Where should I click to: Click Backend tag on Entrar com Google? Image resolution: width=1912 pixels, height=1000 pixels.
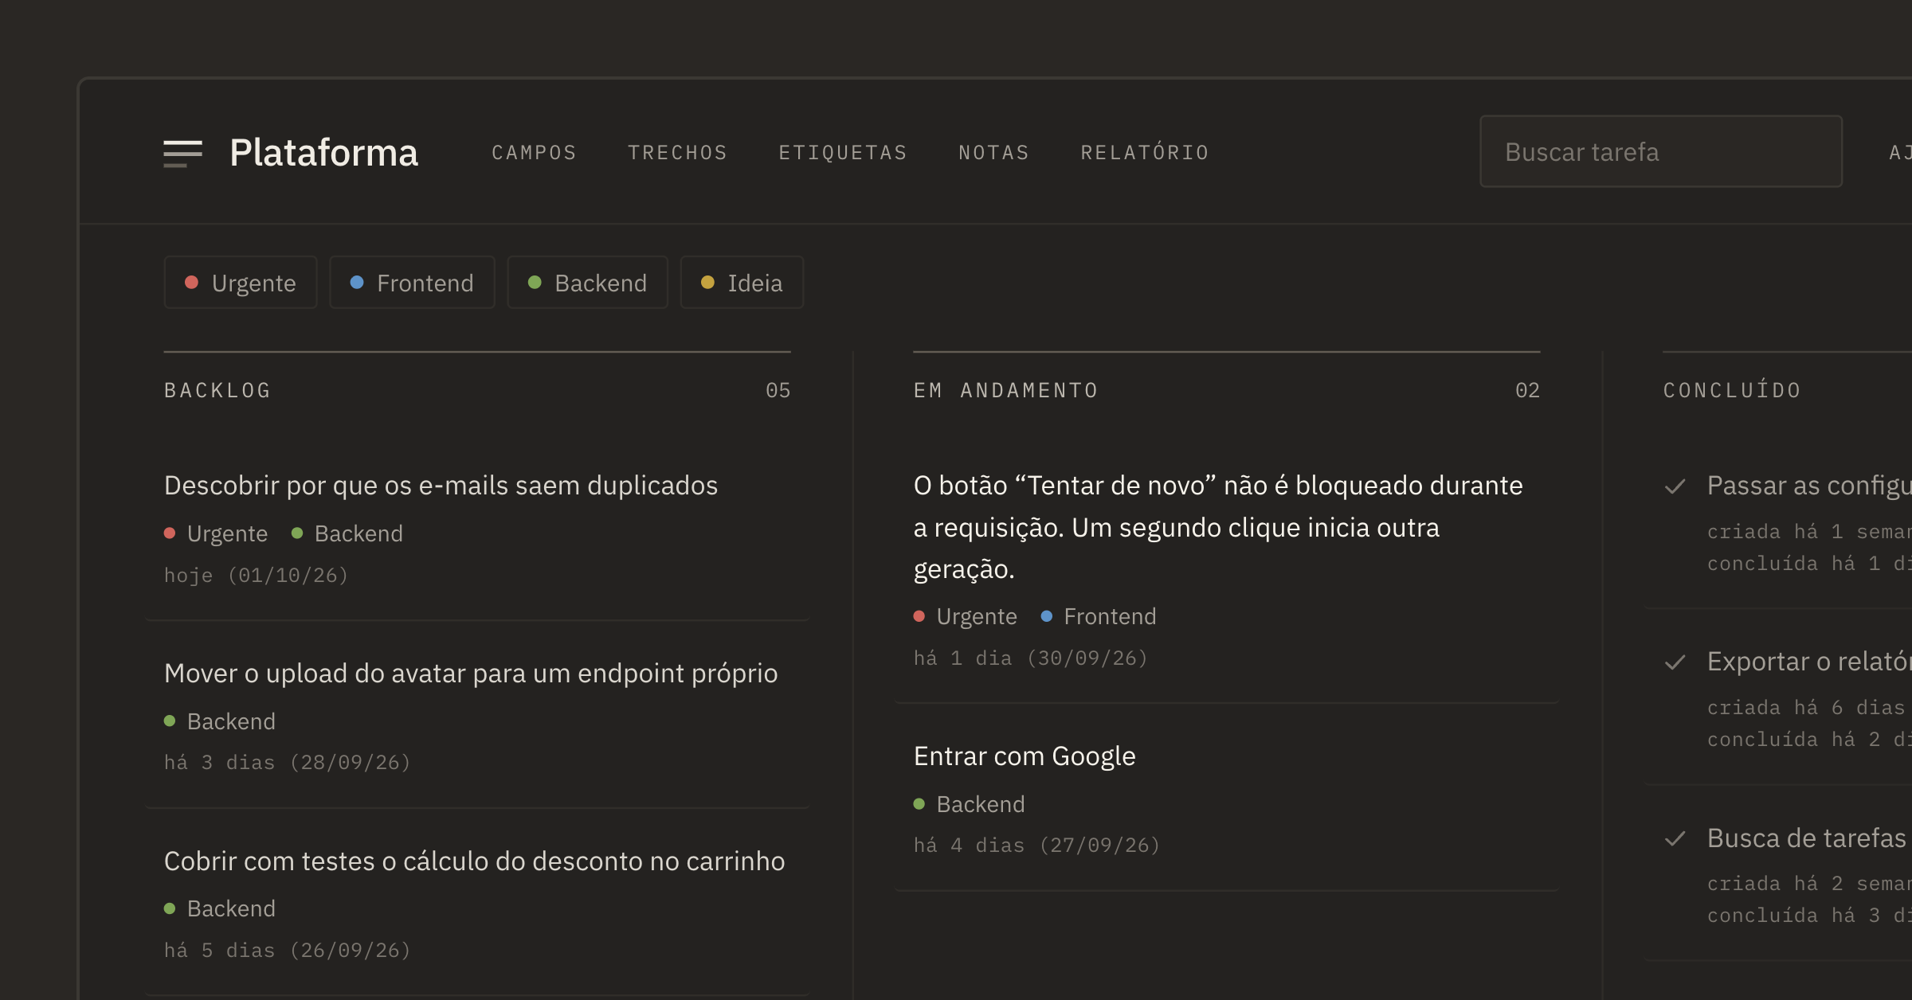970,804
